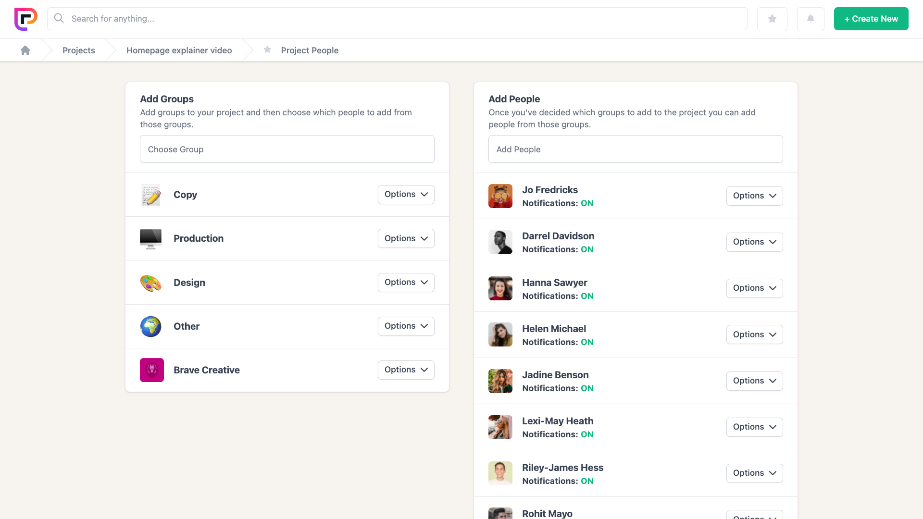Expand Options dropdown for Copy group
923x519 pixels.
(x=406, y=195)
